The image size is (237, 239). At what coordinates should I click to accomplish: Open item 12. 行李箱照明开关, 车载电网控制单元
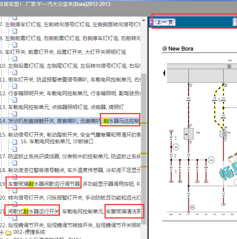[70, 93]
